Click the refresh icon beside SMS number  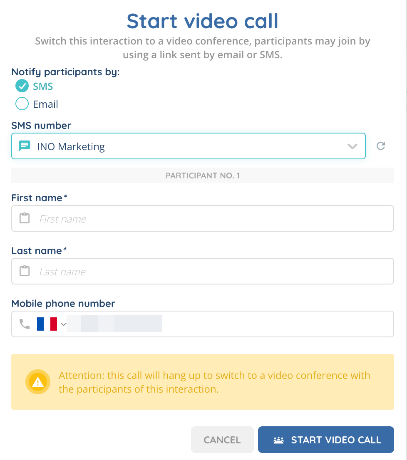[x=380, y=146]
